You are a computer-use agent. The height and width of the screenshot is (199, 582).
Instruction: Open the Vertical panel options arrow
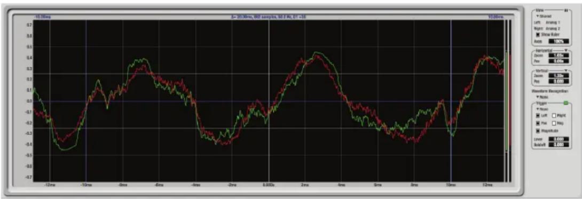[x=566, y=70]
